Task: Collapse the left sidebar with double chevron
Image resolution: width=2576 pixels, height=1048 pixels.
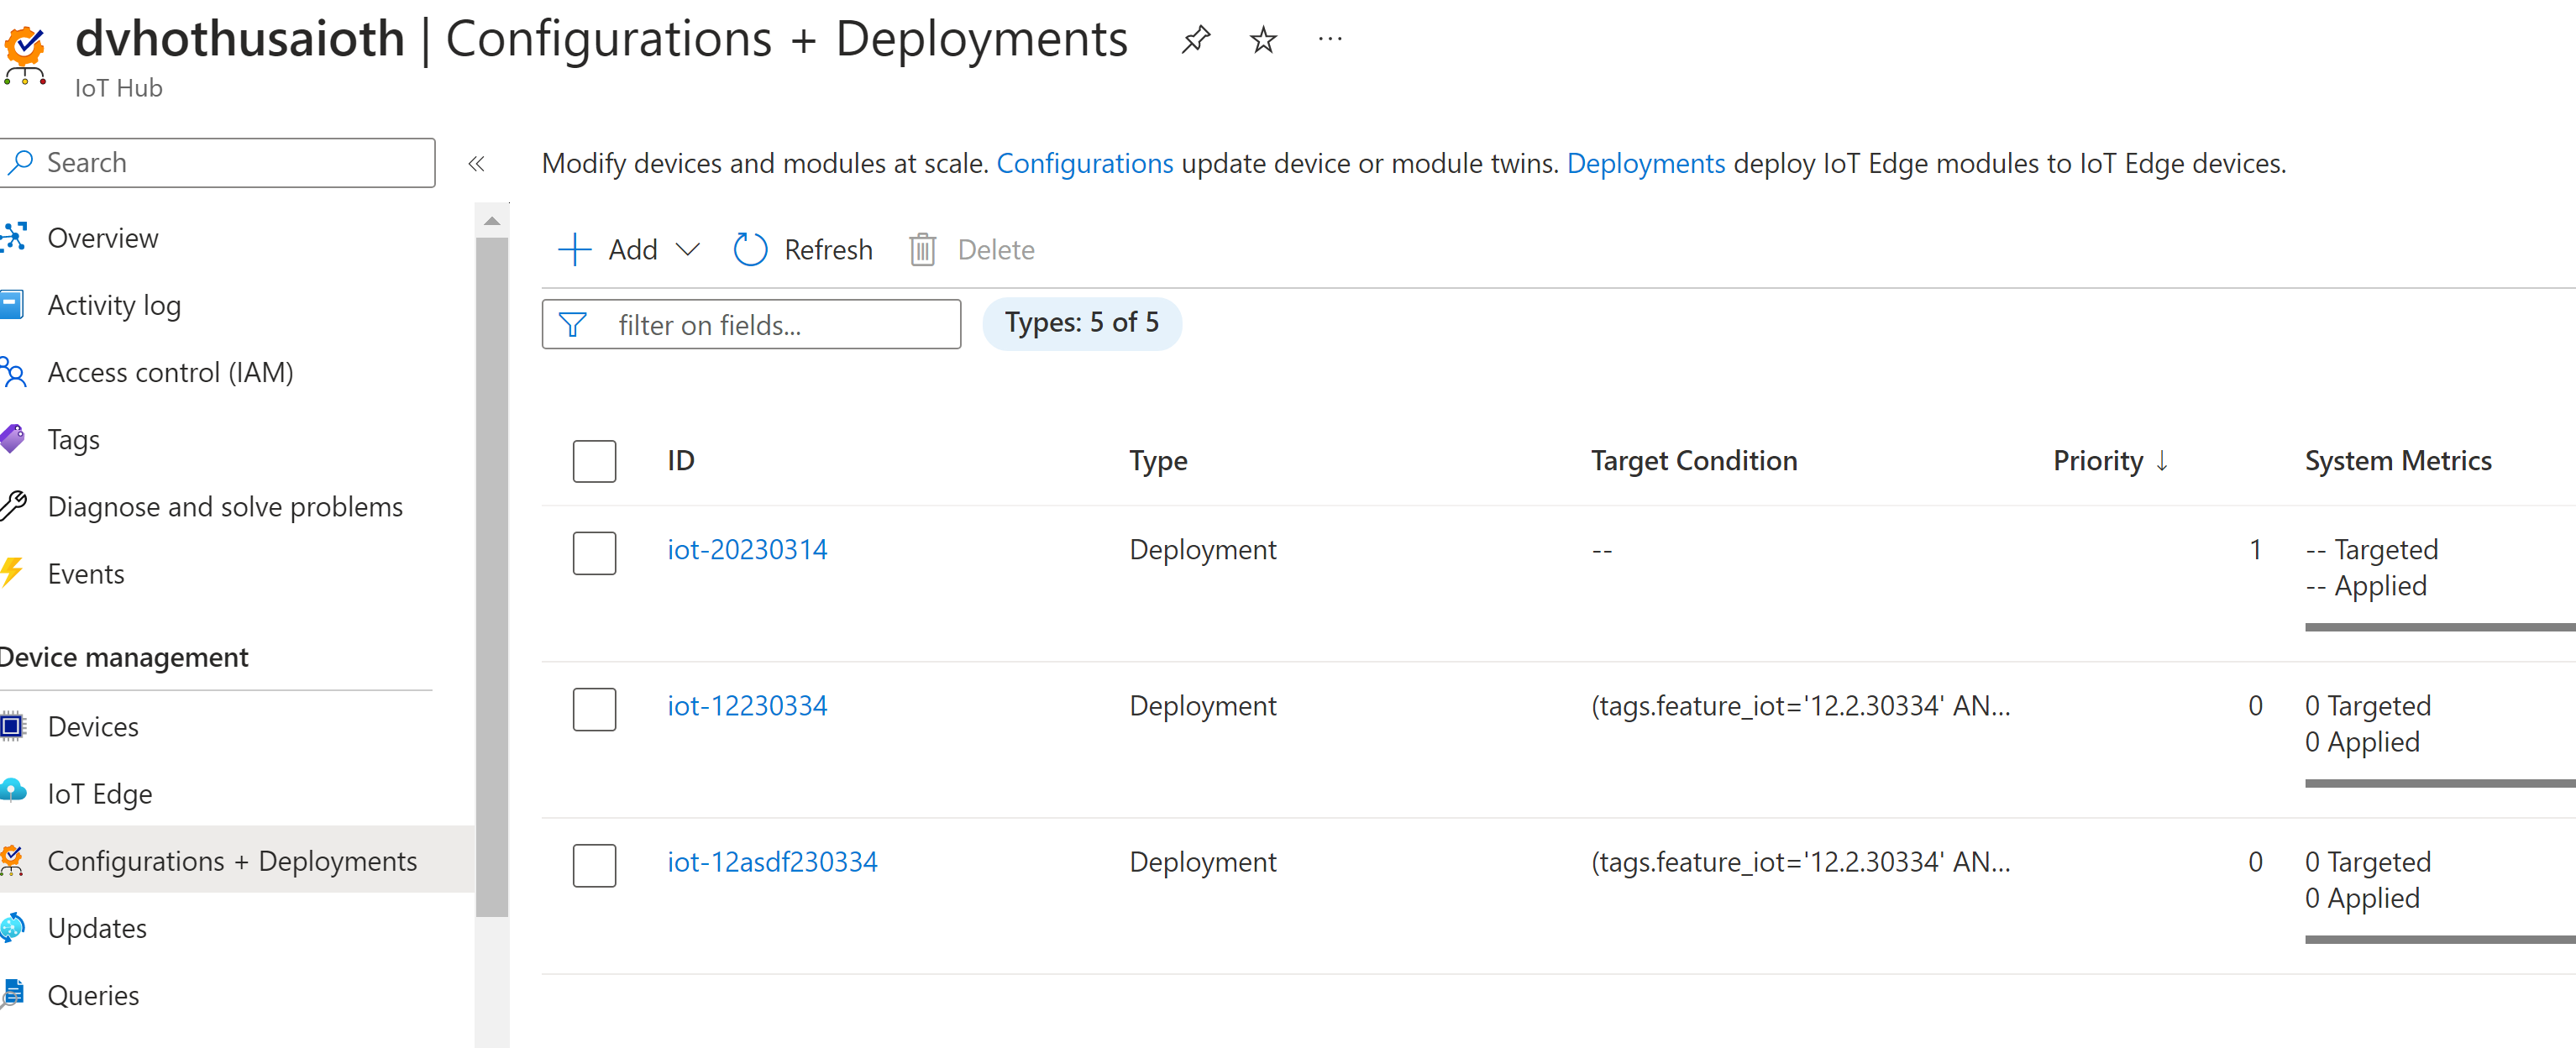Action: [x=477, y=164]
